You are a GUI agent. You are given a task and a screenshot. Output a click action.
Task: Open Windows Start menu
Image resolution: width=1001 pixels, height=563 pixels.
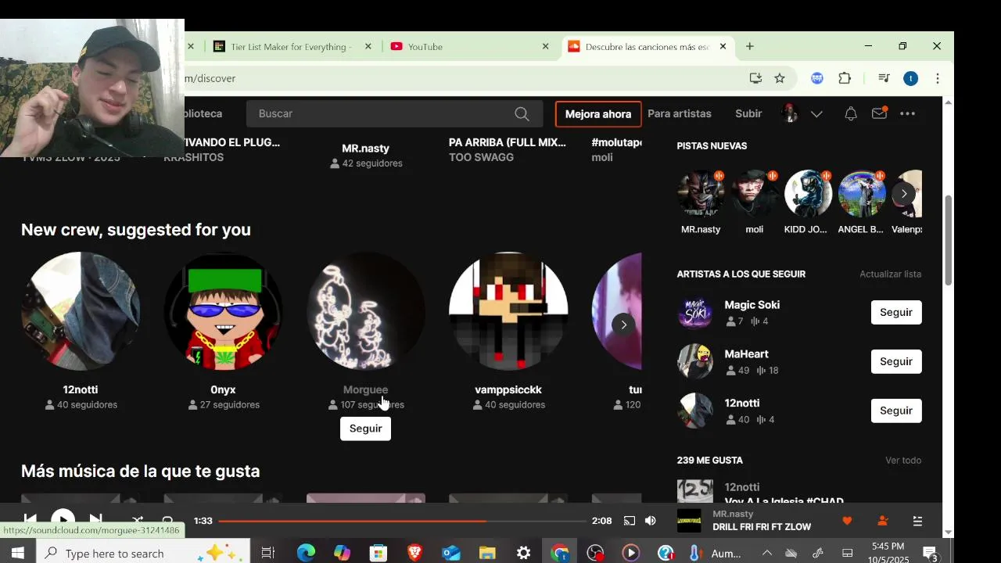point(17,553)
